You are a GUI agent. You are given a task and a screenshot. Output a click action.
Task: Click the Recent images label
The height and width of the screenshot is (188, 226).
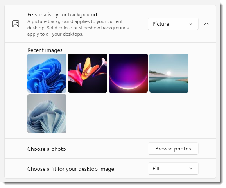coord(45,50)
